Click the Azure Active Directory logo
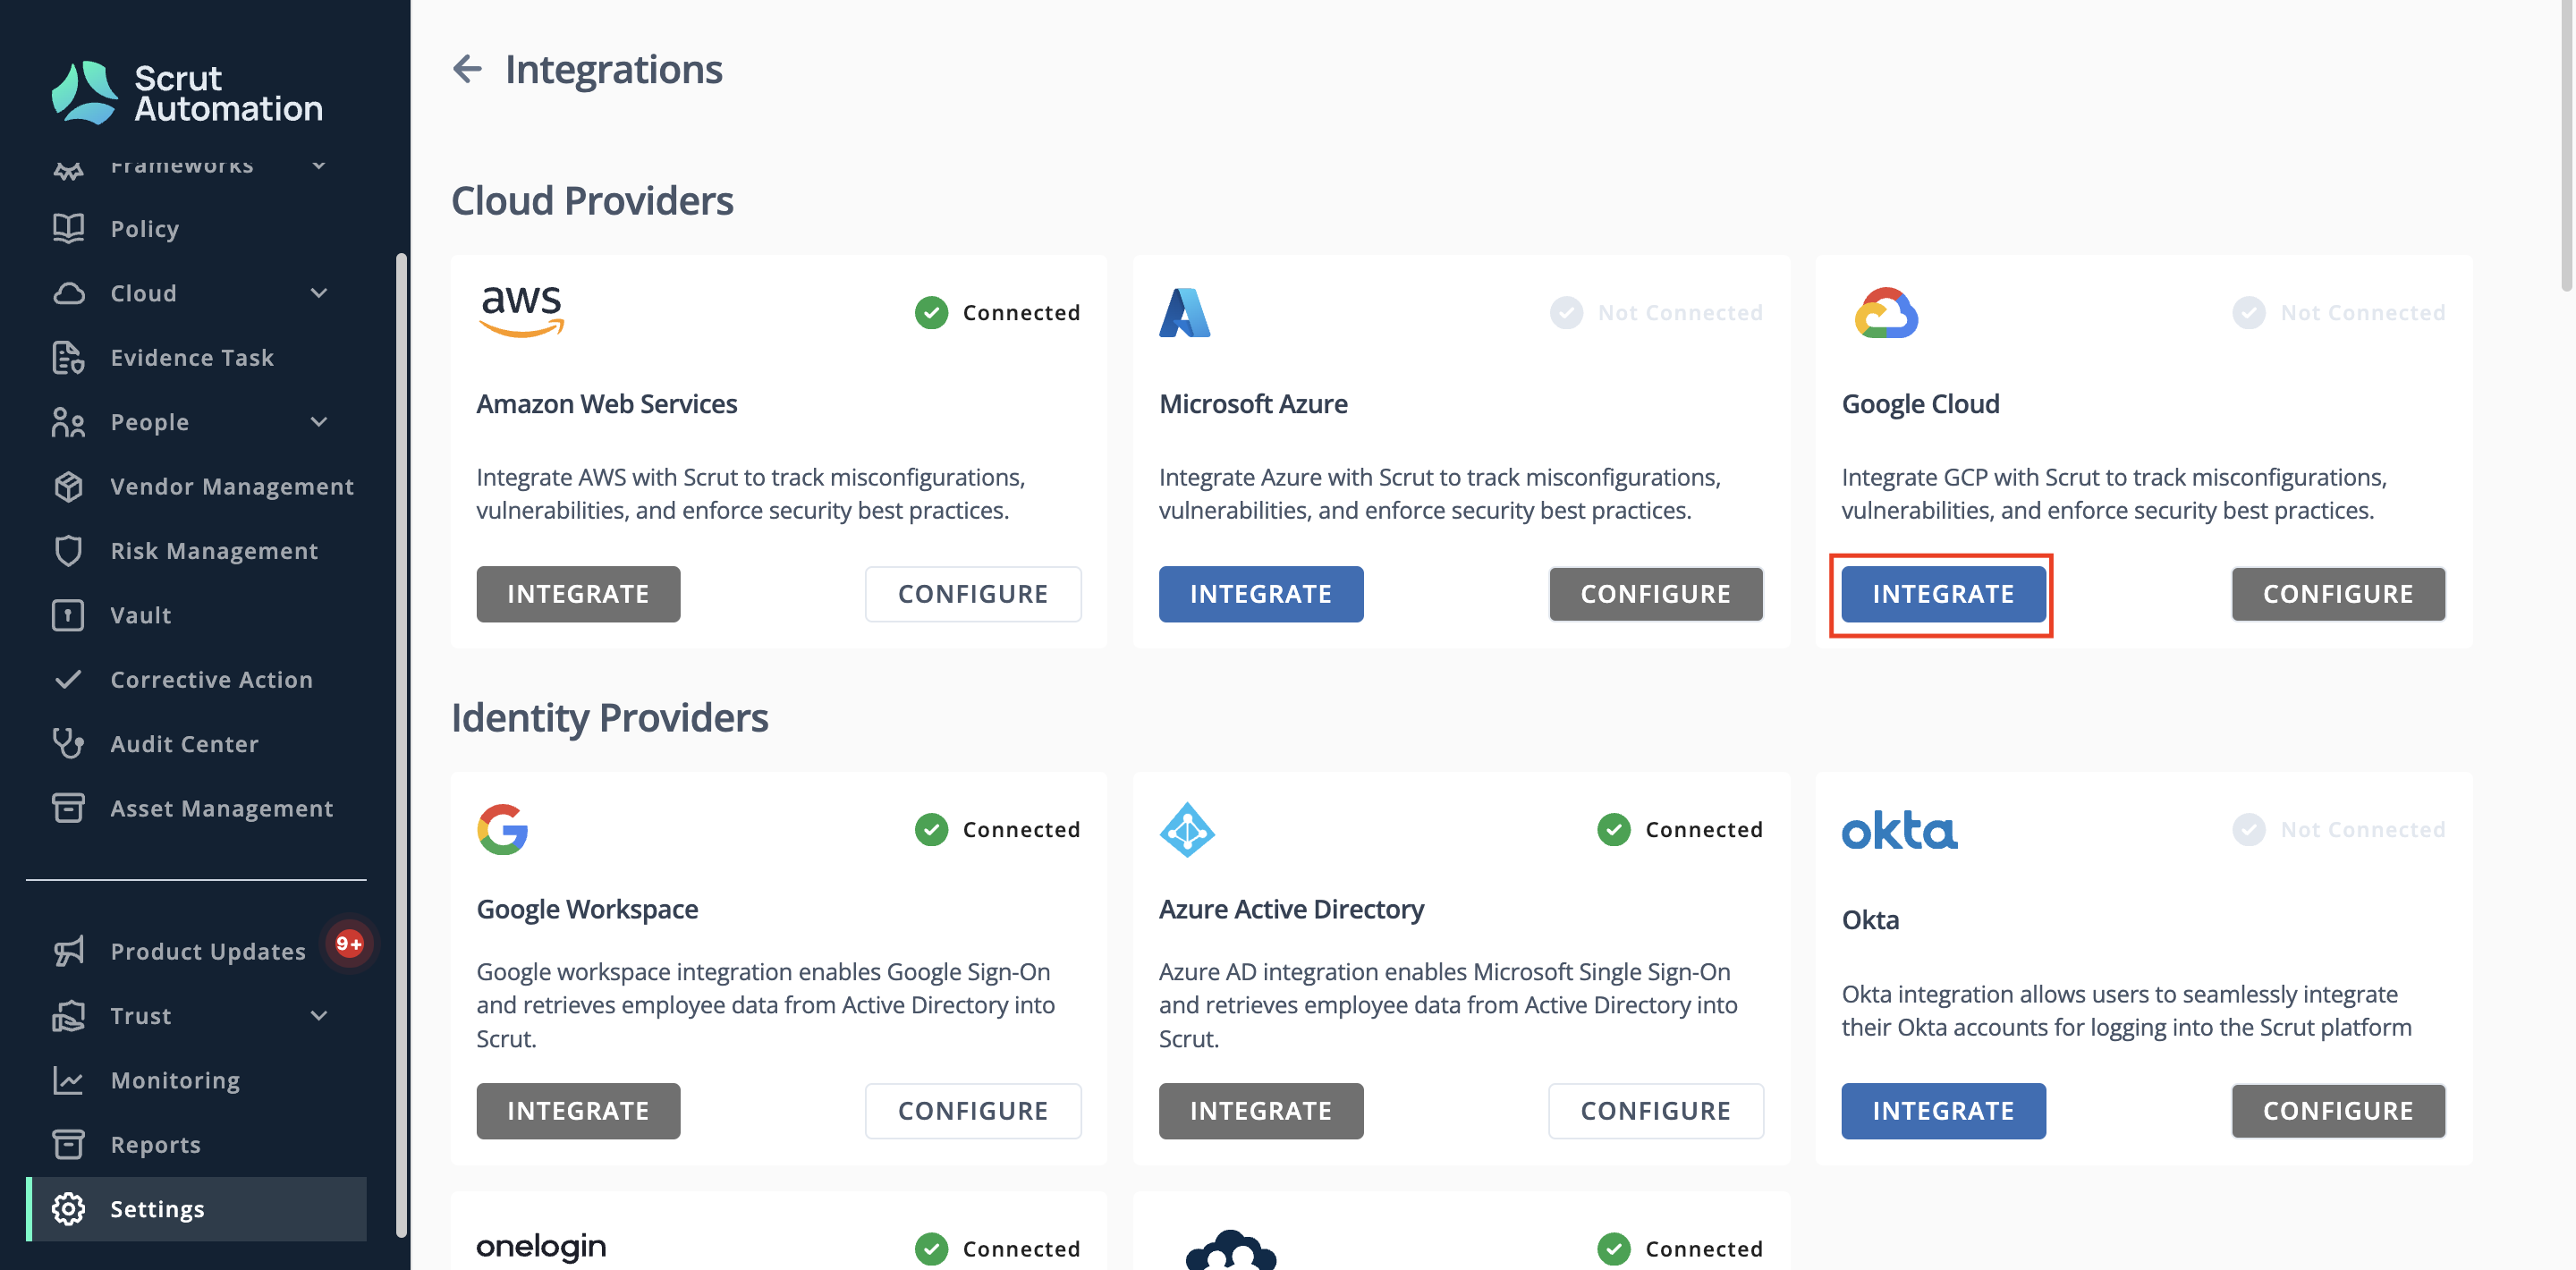Viewport: 2576px width, 1270px height. tap(1187, 829)
